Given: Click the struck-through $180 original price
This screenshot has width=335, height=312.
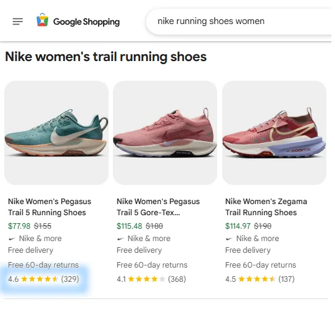Looking at the screenshot, I should pyautogui.click(x=154, y=226).
